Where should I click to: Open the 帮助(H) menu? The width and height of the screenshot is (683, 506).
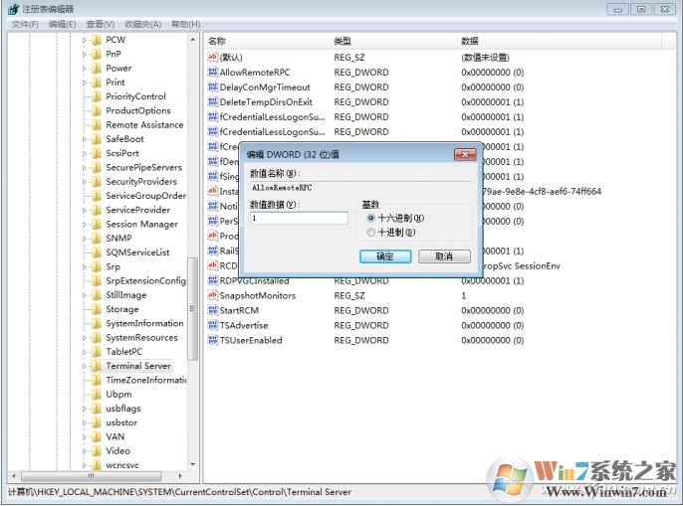point(186,24)
